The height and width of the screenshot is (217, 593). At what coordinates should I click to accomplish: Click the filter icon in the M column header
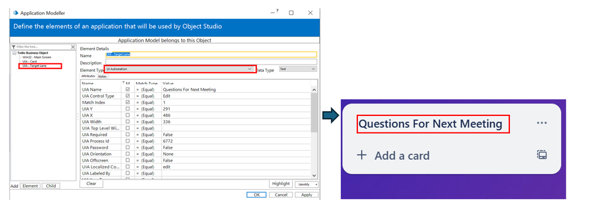pyautogui.click(x=123, y=83)
